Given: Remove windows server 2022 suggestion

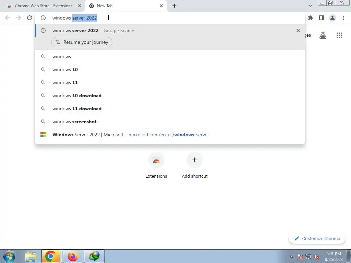Looking at the screenshot, I should pos(298,30).
